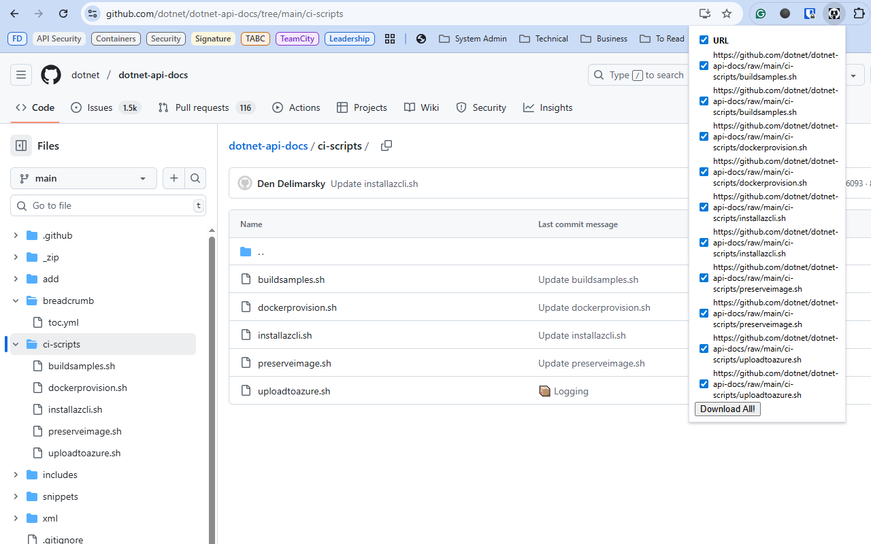871x544 pixels.
Task: Open dockerprovision.sh in the file table
Action: [x=297, y=307]
